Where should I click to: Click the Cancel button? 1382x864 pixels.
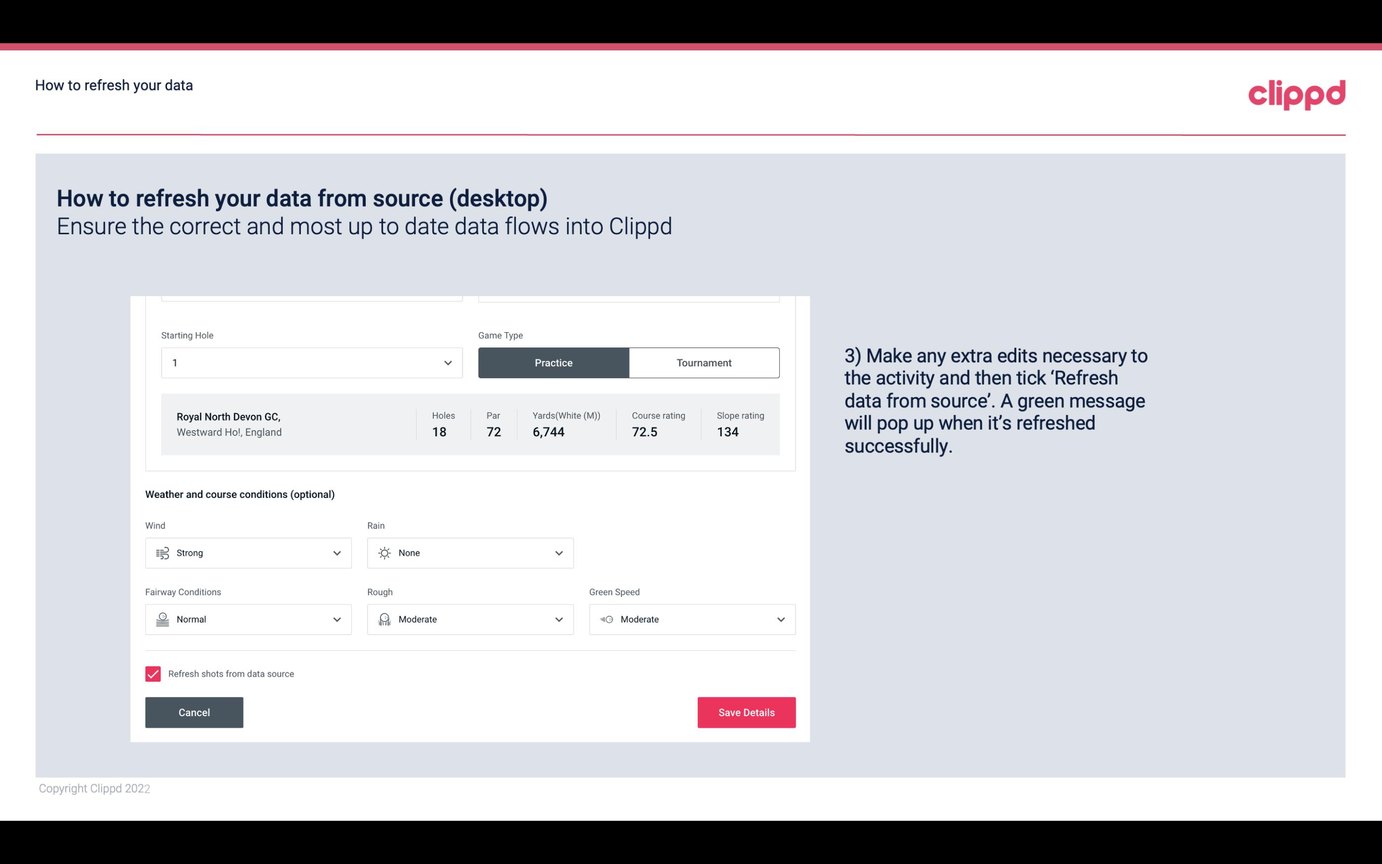(194, 712)
